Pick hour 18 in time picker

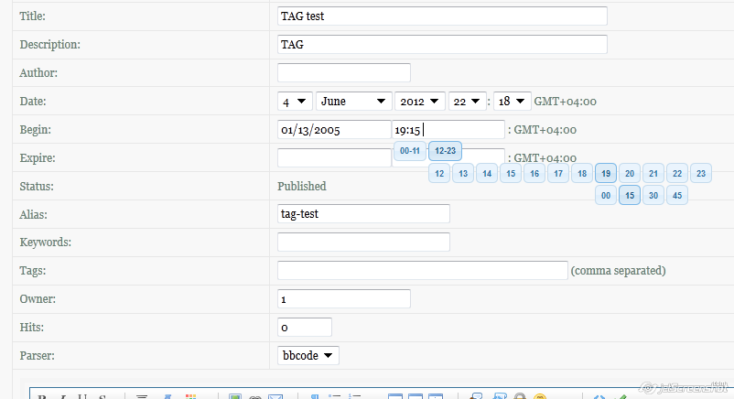click(582, 173)
